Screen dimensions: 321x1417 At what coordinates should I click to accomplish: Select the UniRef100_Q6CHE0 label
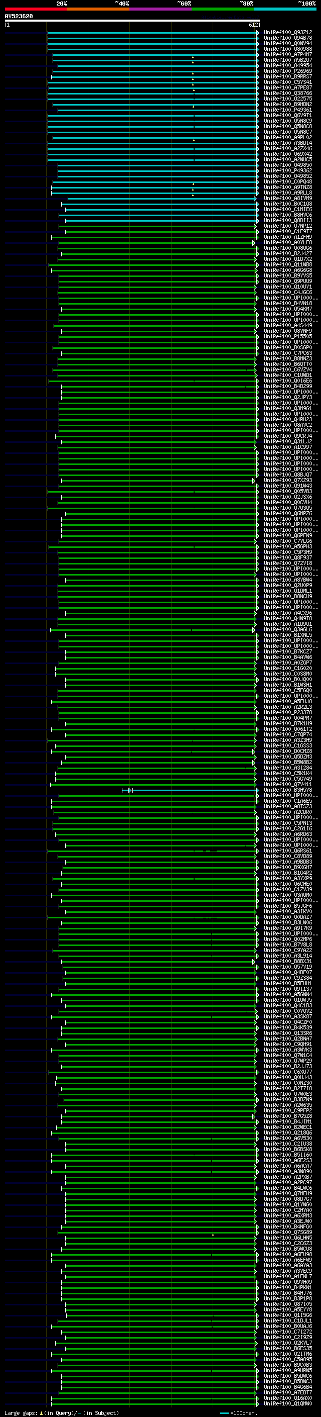288,884
